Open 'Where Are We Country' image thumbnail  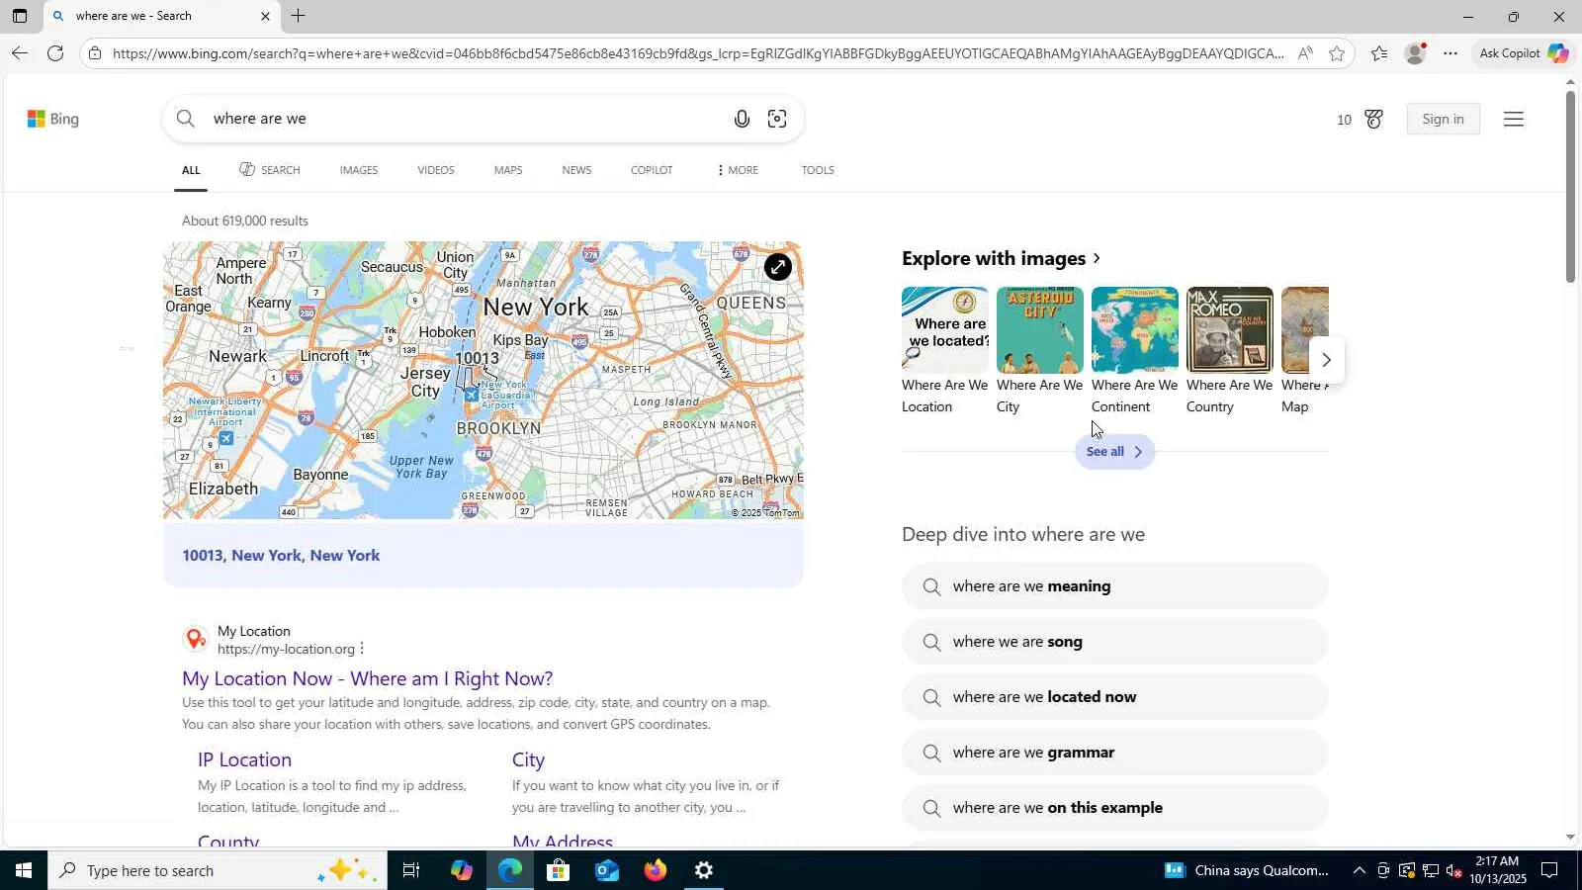coord(1229,330)
